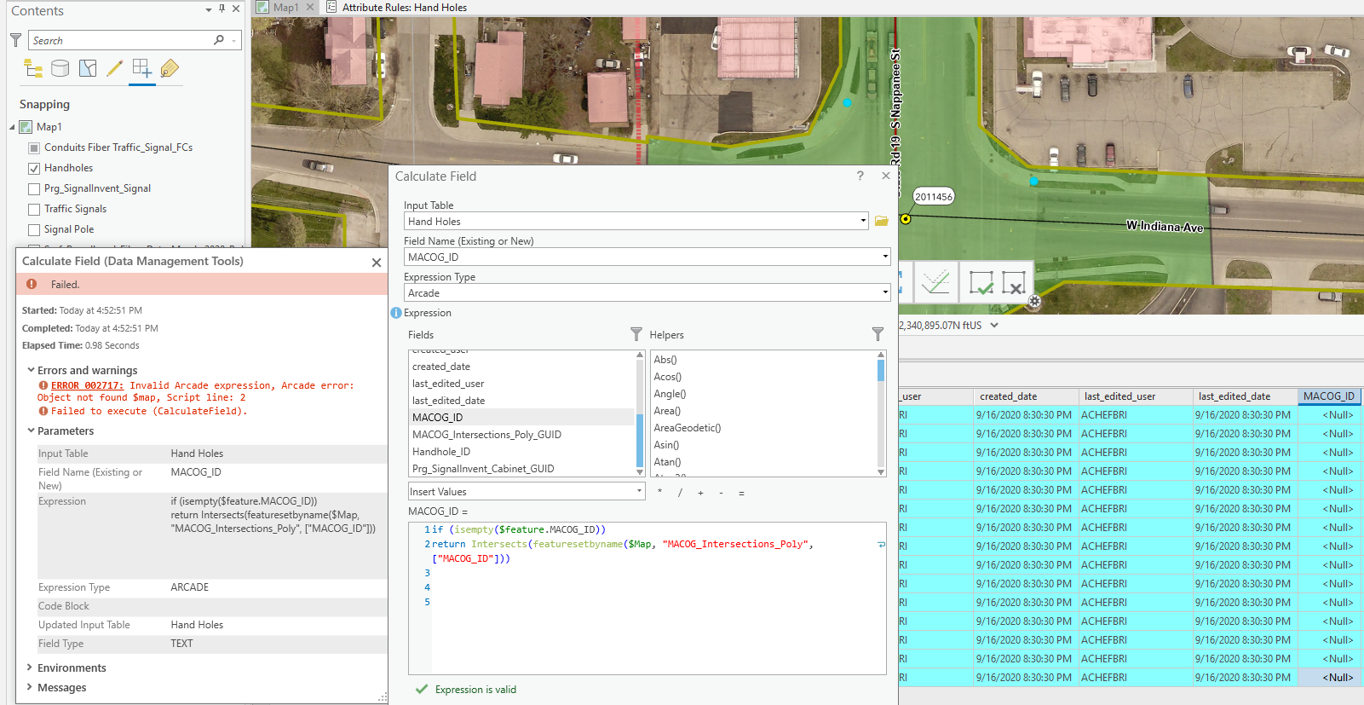
Task: Open the Insert Values dropdown
Action: click(639, 491)
